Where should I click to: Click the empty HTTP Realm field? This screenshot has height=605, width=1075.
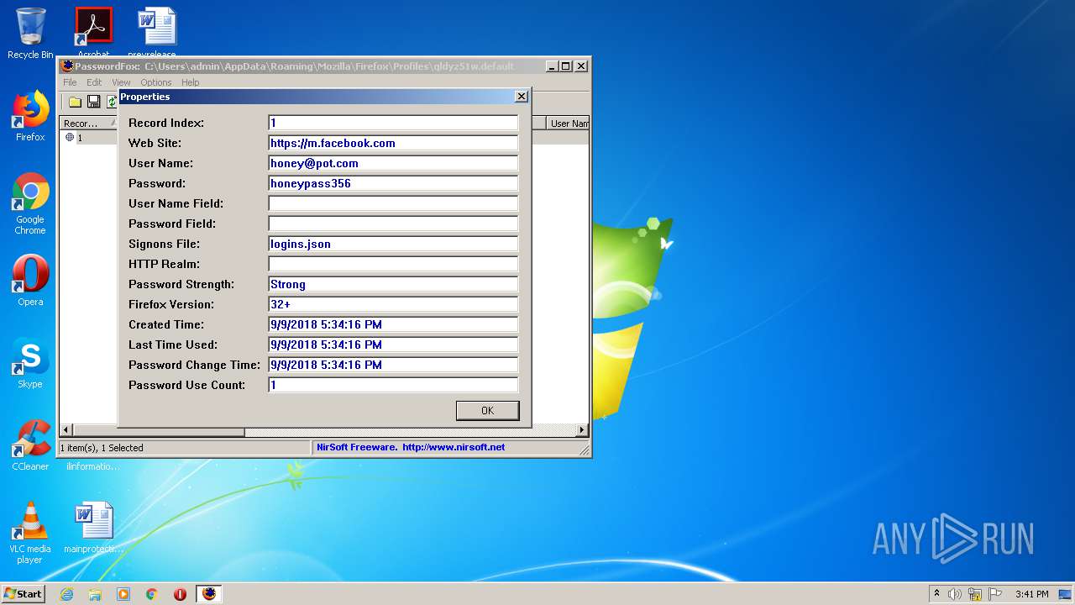(x=393, y=264)
